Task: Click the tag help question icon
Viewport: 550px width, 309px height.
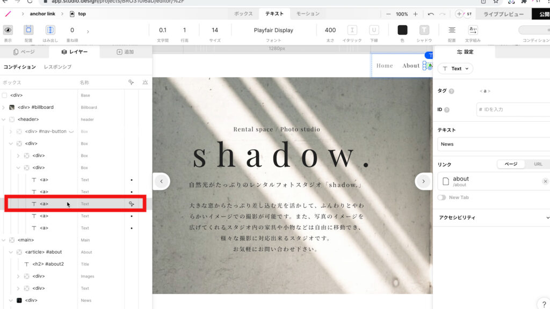Action: tap(451, 91)
